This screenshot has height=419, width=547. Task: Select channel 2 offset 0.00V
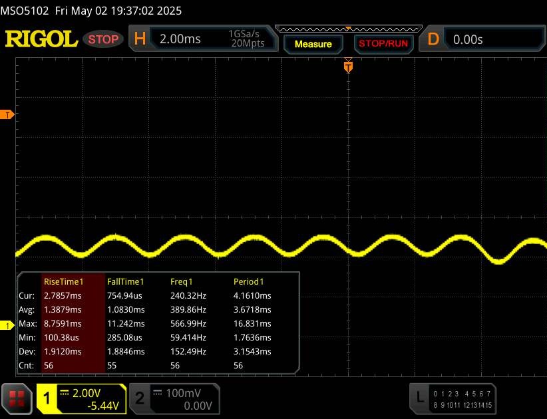click(x=198, y=406)
